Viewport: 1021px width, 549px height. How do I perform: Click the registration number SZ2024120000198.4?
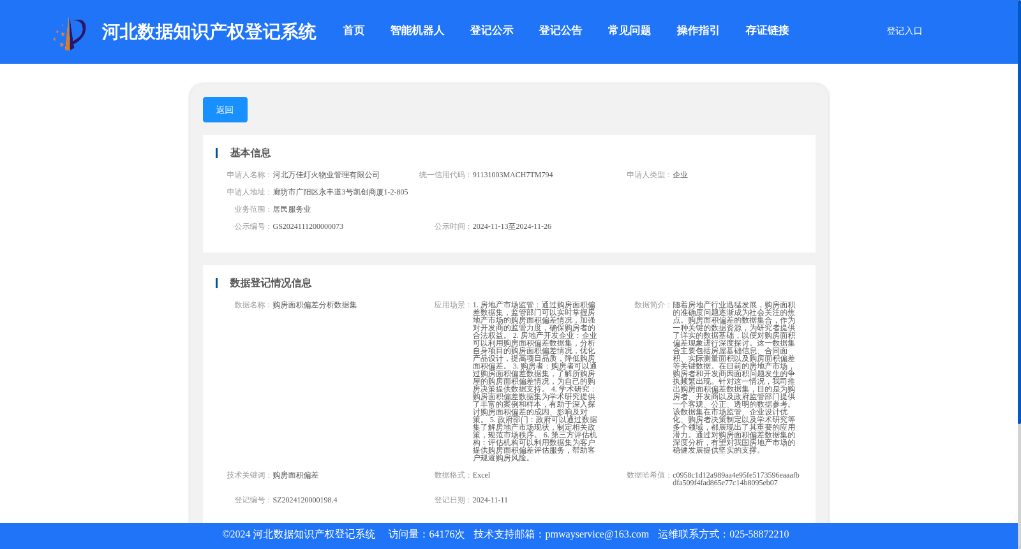305,500
